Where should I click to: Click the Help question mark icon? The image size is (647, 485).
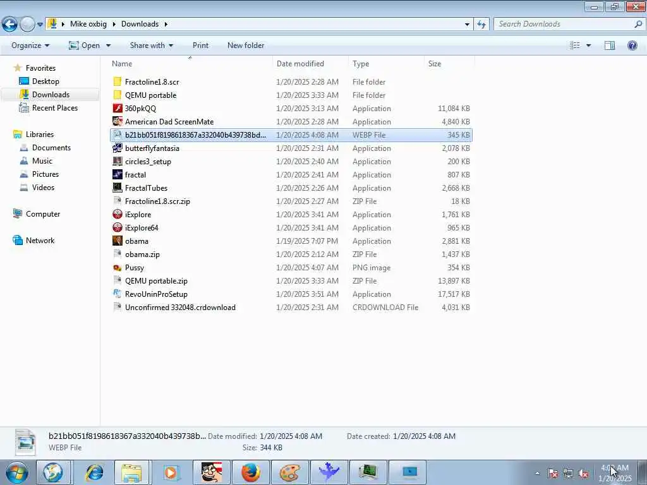pyautogui.click(x=632, y=45)
